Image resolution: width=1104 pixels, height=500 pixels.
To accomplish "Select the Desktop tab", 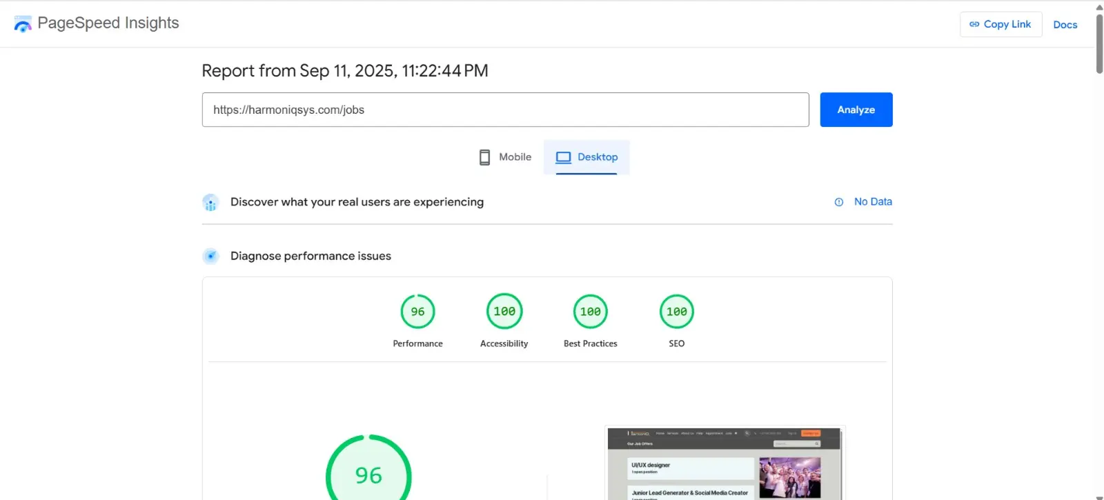I will pyautogui.click(x=587, y=157).
